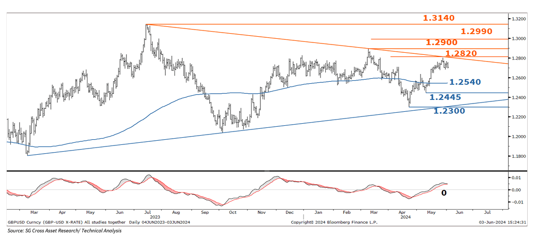Click the 1.2900 resistance label
Screen dimensions: 536x236
coord(441,42)
